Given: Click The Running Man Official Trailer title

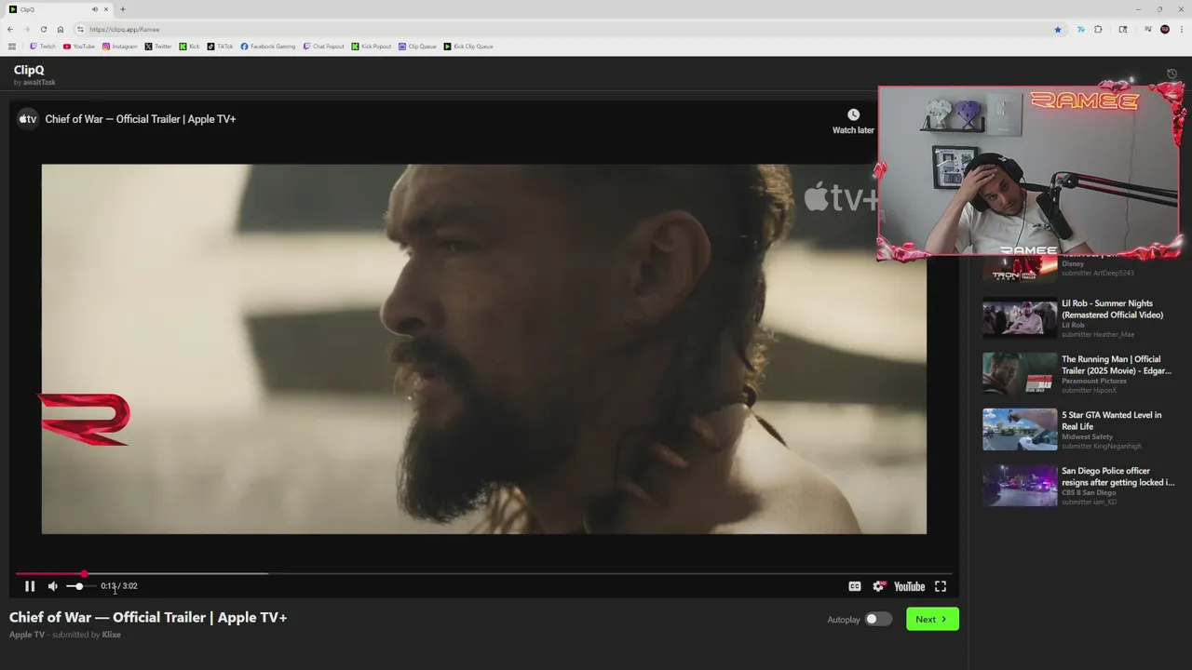Looking at the screenshot, I should [1117, 365].
